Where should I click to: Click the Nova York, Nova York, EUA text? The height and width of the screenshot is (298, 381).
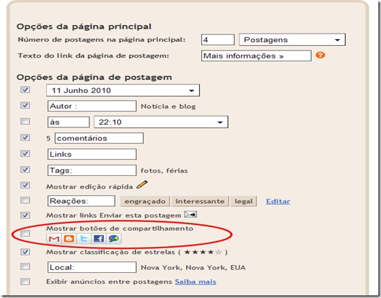coord(193,267)
